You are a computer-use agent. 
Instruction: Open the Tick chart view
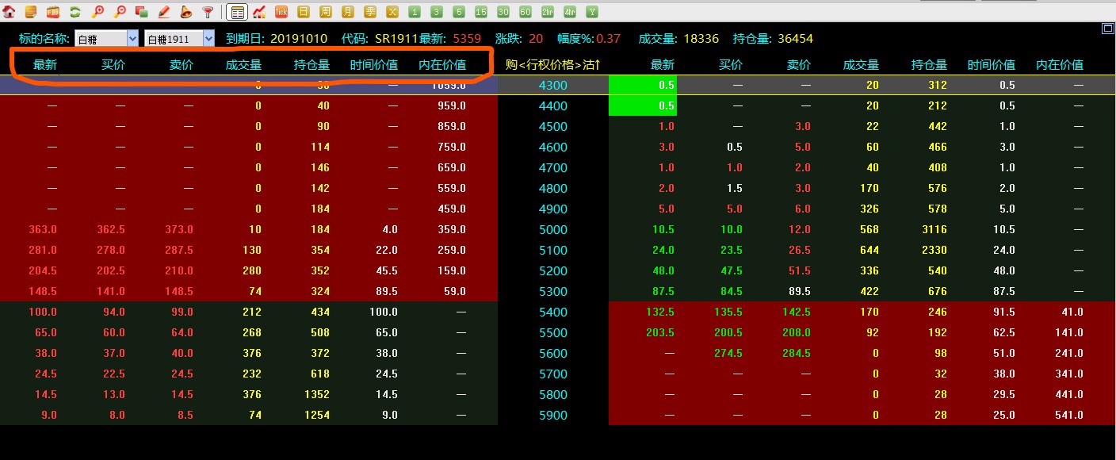click(x=281, y=12)
